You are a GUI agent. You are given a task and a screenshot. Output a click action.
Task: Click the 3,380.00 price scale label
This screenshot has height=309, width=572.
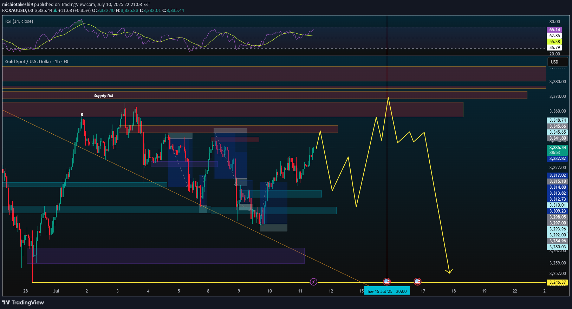click(558, 81)
